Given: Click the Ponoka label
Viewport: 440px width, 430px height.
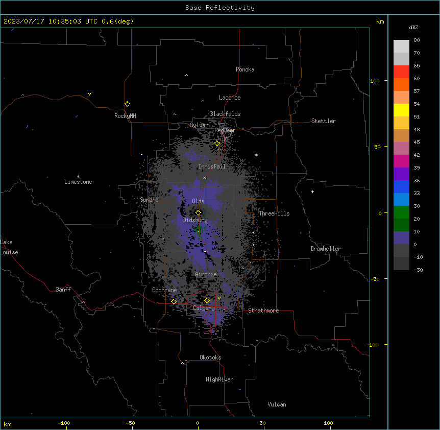Looking at the screenshot, I should coord(245,69).
